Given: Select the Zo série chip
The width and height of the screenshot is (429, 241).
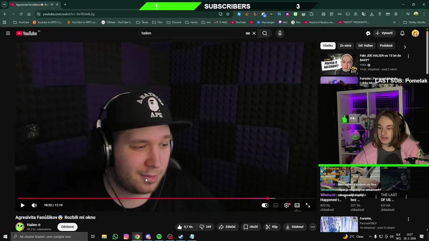Looking at the screenshot, I should click(x=346, y=46).
